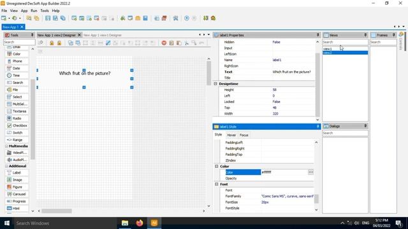Open dropdown arrow next to recent apps icon
408x229 pixels.
(20, 18)
